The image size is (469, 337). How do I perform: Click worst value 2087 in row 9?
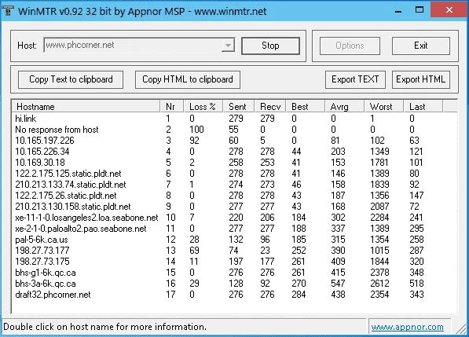(x=379, y=207)
